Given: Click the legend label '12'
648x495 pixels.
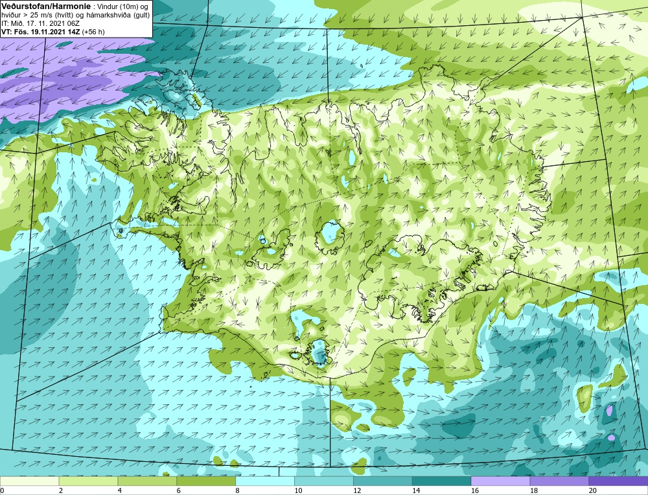Looking at the screenshot, I should (x=357, y=490).
